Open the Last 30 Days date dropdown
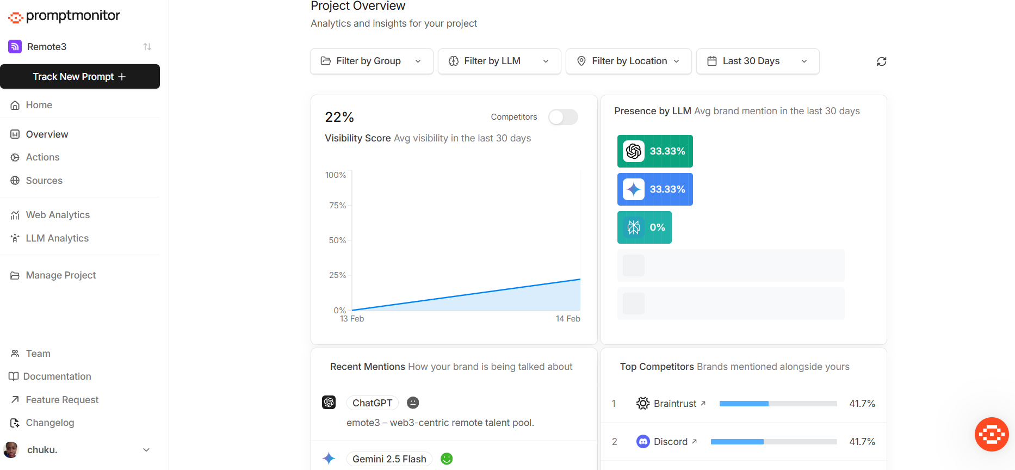 [758, 61]
